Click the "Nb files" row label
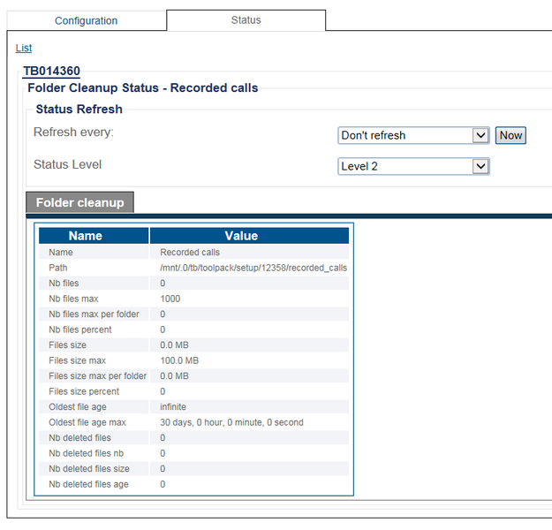This screenshot has width=552, height=530. tap(64, 284)
